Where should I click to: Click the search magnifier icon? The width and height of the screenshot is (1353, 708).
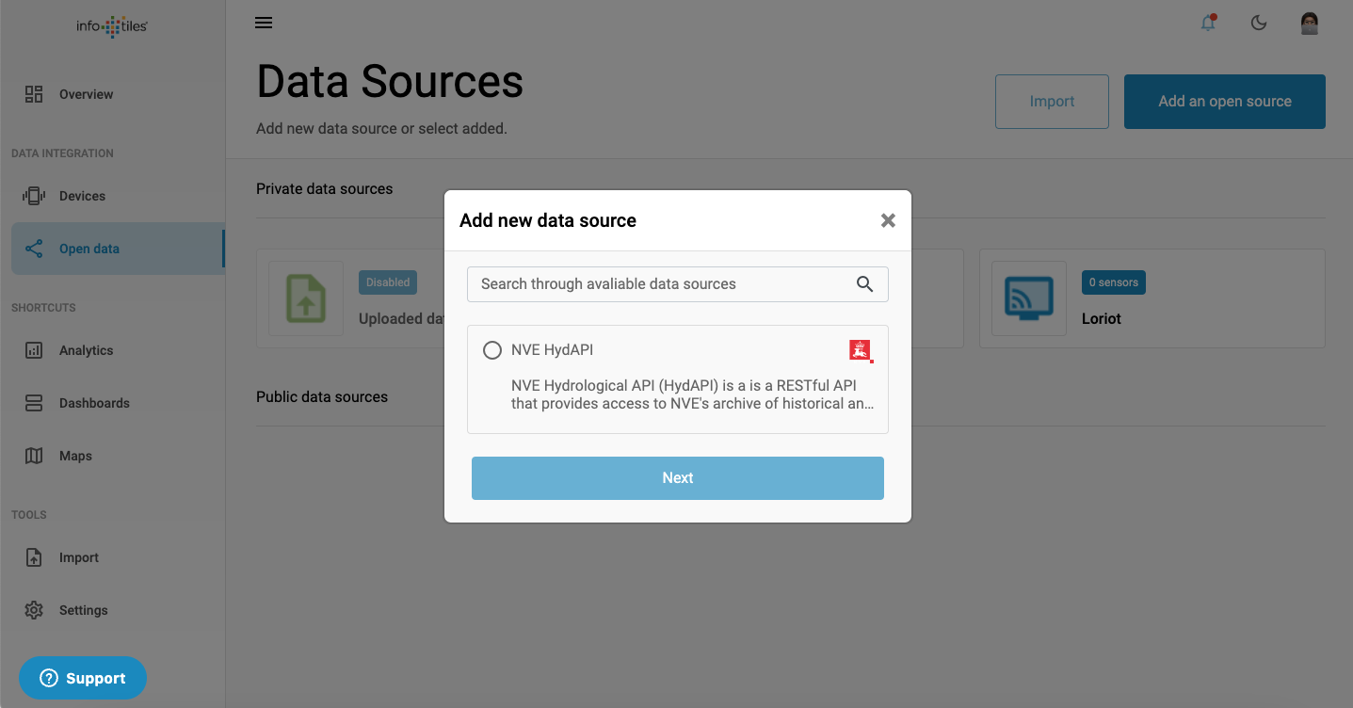864,284
